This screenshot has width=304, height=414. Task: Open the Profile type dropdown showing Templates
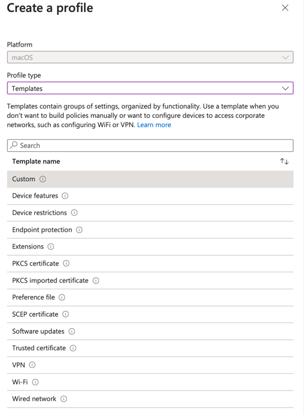tap(150, 88)
